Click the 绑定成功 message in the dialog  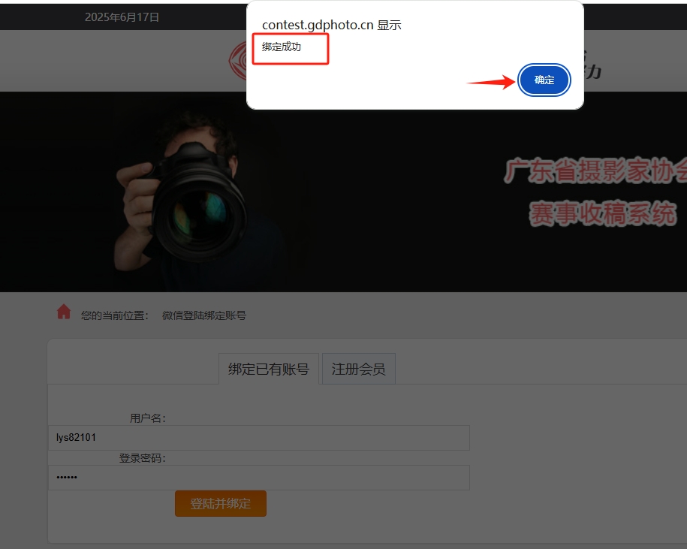[282, 47]
